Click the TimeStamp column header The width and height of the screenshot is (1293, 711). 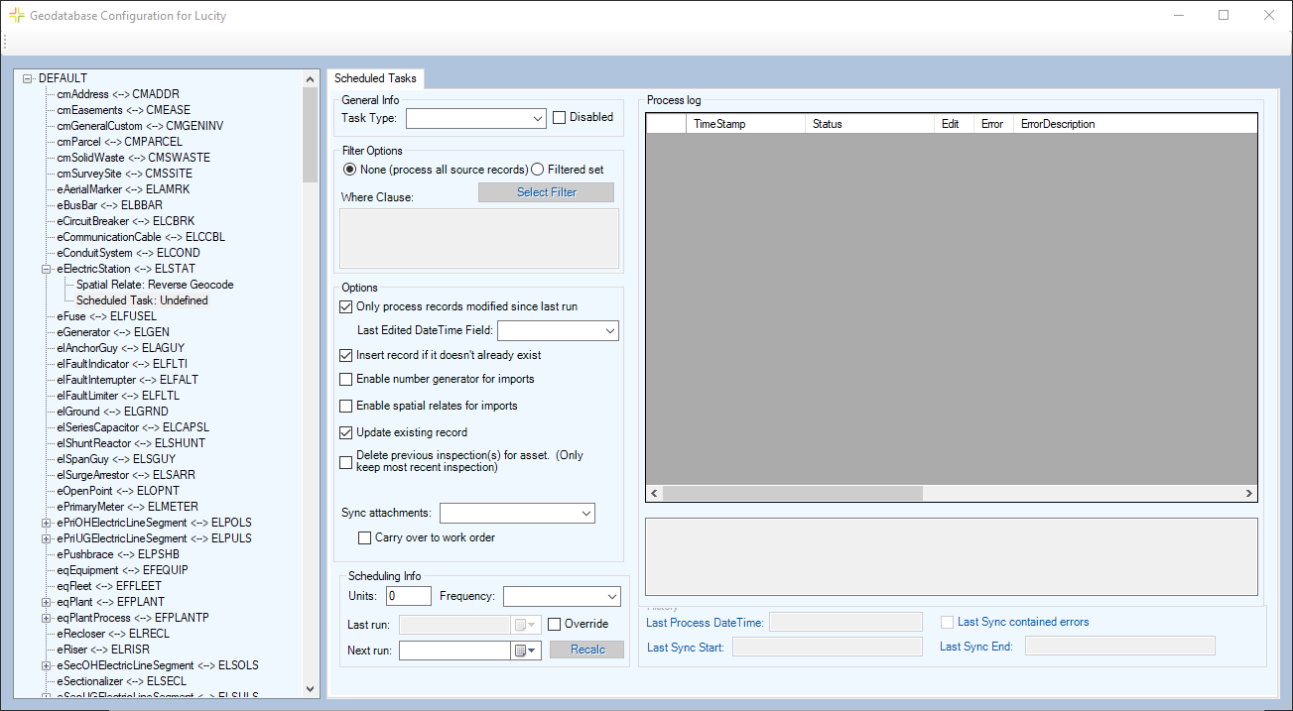click(745, 124)
